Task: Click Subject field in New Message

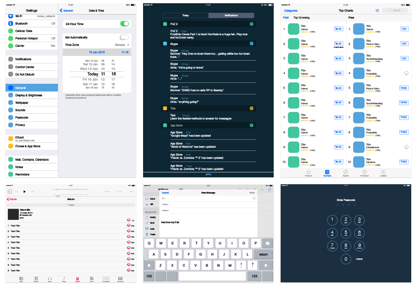Action: pyautogui.click(x=209, y=211)
